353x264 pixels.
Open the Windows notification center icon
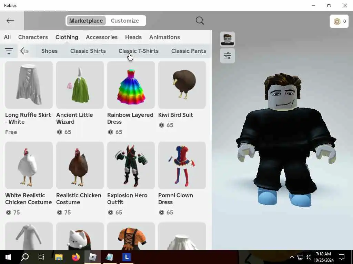(342, 257)
